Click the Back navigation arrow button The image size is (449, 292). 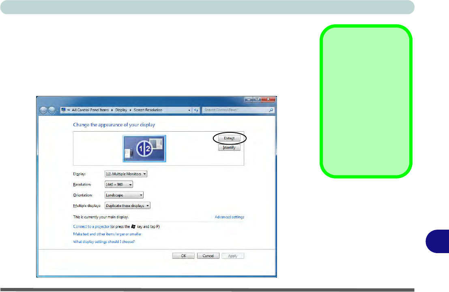tap(43, 110)
